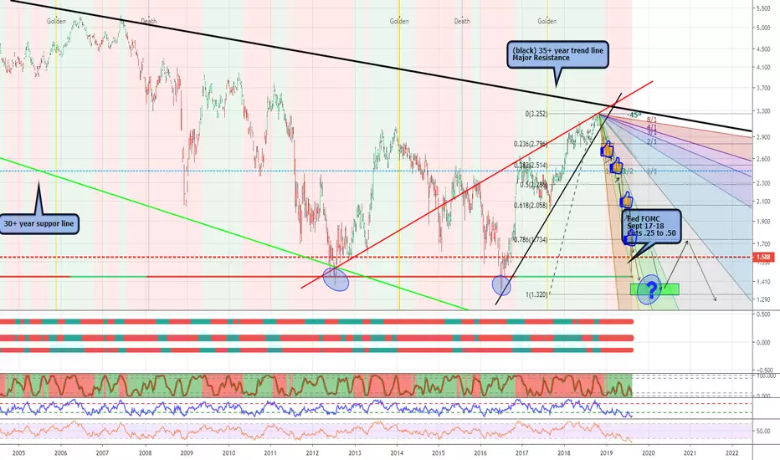Click the 2009 year on the time axis
This screenshot has height=460, width=780.
[x=187, y=453]
